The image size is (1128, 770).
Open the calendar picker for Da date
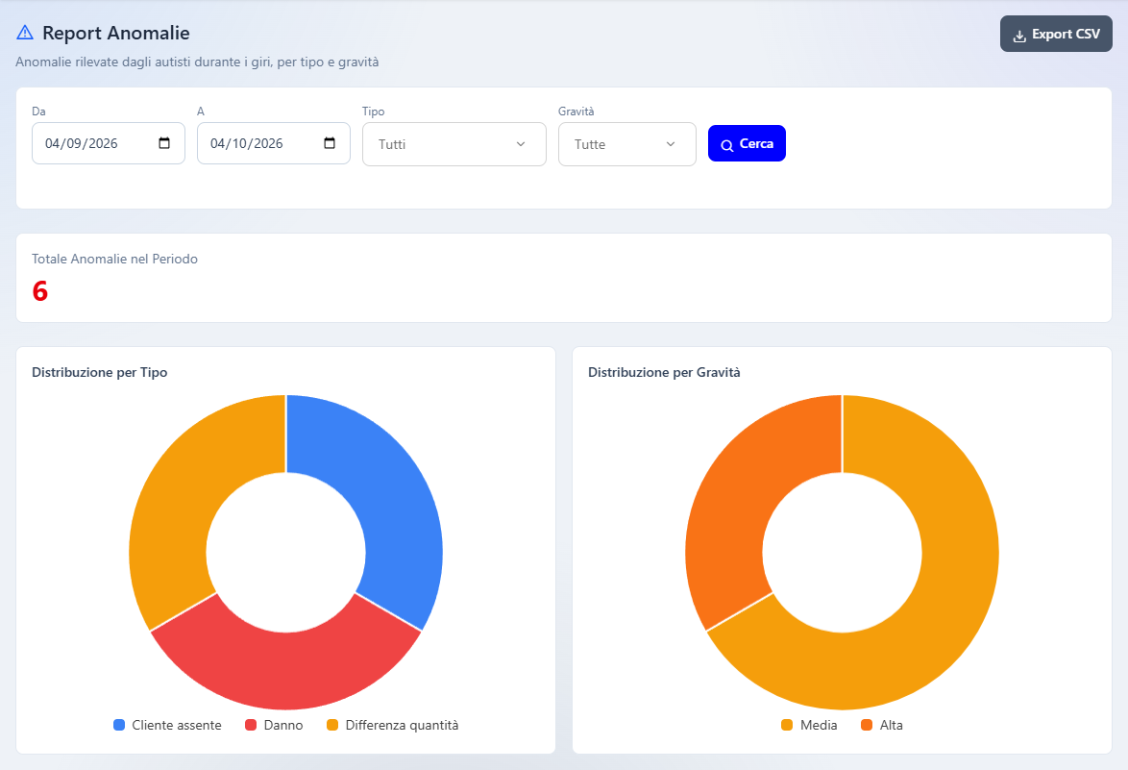tap(164, 143)
